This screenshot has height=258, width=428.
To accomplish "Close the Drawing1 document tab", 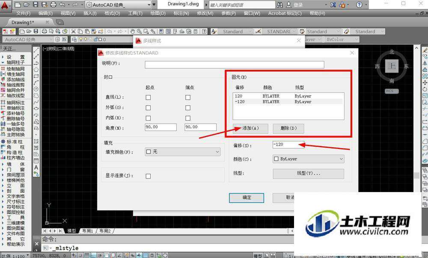I will click(x=47, y=22).
